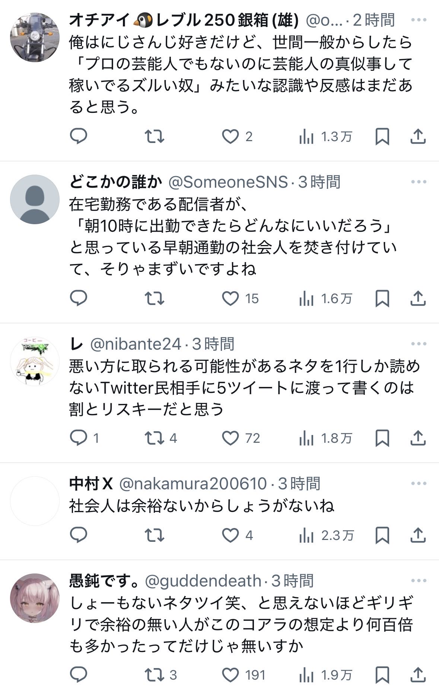Open more options for @guddendeath tweet
Image resolution: width=439 pixels, height=696 pixels.
point(419,581)
